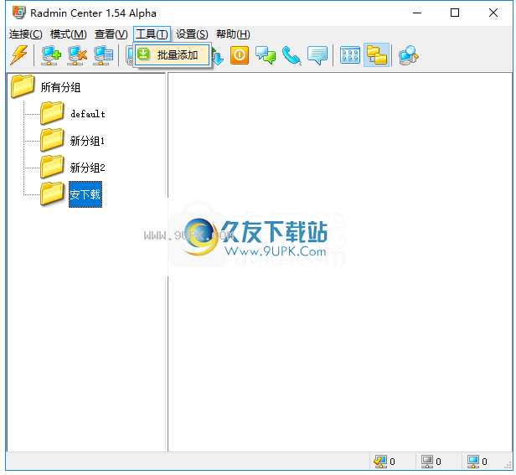Click the status bar checked computer counter
The image size is (516, 475).
[x=384, y=461]
